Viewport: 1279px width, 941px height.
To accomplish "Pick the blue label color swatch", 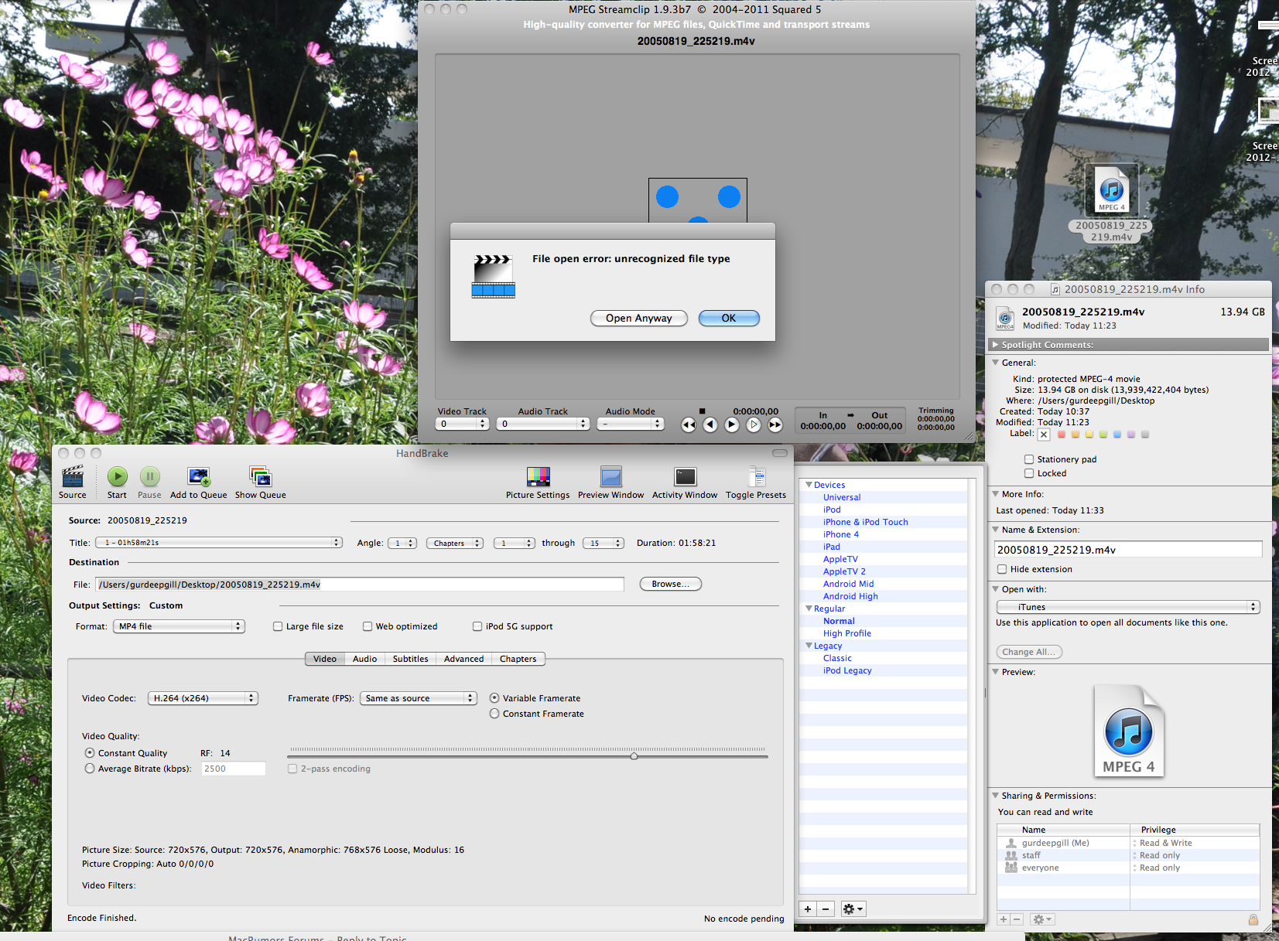I will [x=1117, y=435].
